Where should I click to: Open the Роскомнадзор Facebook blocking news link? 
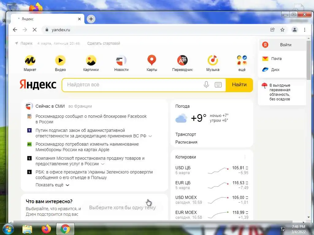91,119
